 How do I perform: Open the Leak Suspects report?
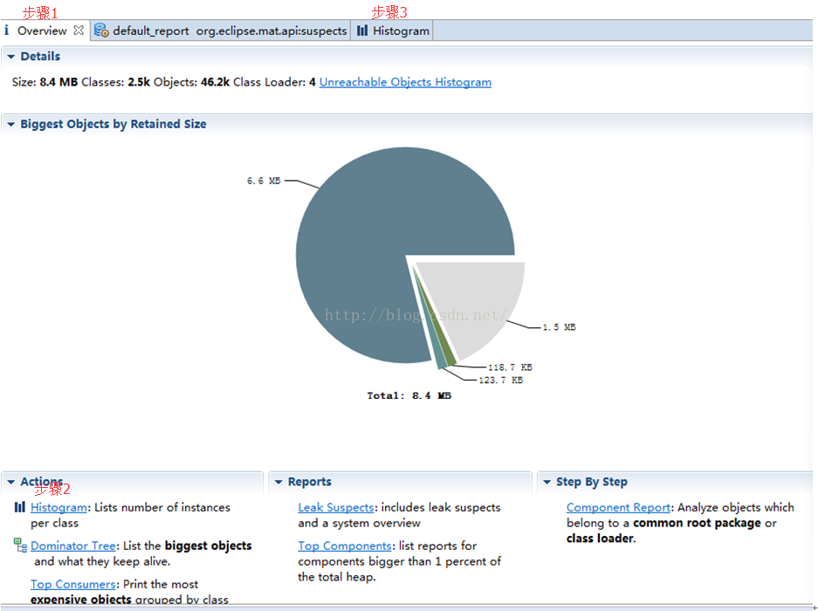[x=336, y=507]
